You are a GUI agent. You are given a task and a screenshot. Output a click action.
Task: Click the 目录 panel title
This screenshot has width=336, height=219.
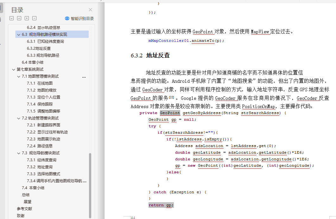(17, 10)
